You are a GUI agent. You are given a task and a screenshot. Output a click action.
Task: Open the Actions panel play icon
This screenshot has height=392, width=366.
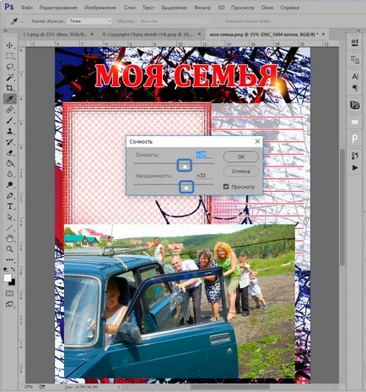pyautogui.click(x=355, y=168)
